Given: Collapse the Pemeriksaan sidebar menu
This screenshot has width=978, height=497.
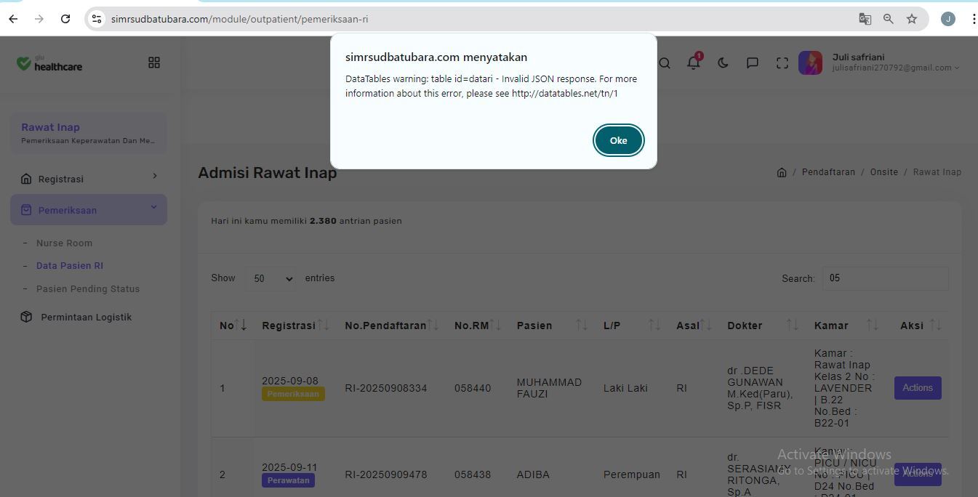Looking at the screenshot, I should point(89,210).
